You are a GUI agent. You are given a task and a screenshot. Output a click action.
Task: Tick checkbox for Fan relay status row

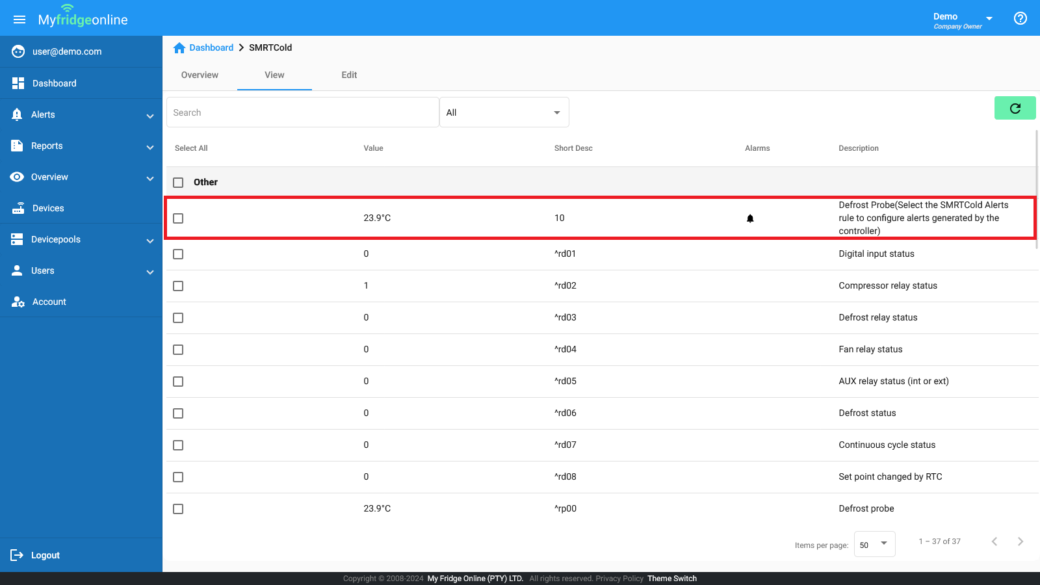pyautogui.click(x=178, y=350)
